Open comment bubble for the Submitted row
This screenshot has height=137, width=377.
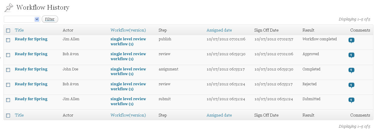point(351,100)
